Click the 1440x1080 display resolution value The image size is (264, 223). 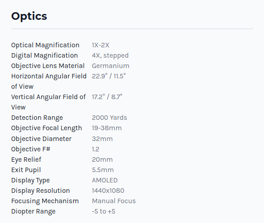[108, 191]
